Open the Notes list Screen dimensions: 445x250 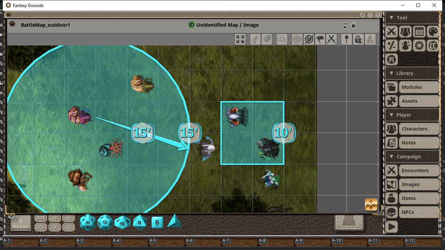419,143
